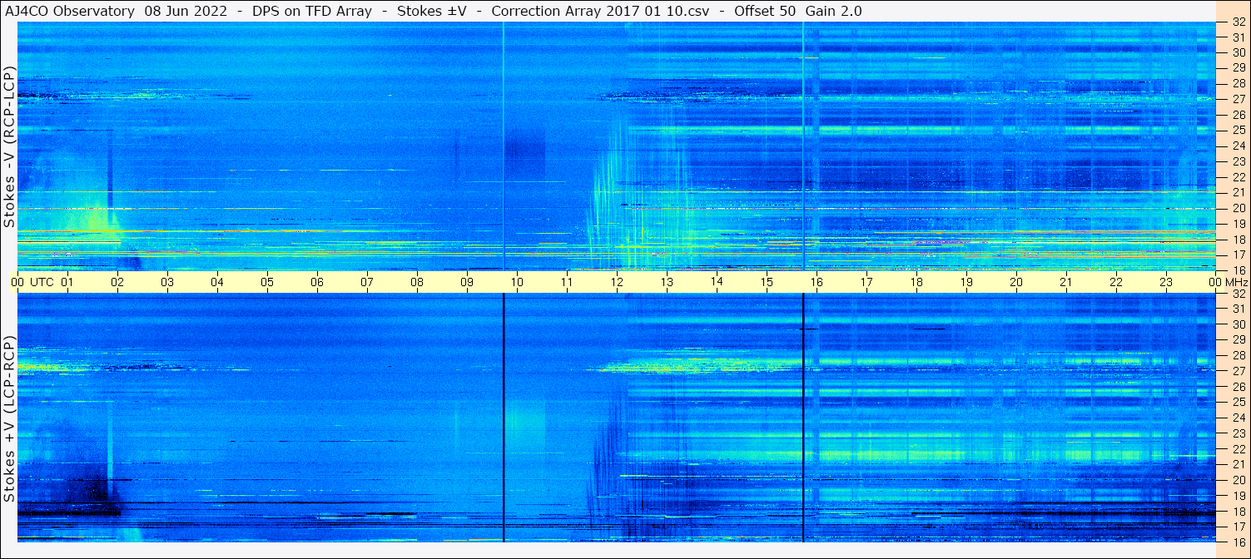Screen dimensions: 1251x559
Task: Click the 17 MHz tick of lower panel
Action: coord(1238,527)
